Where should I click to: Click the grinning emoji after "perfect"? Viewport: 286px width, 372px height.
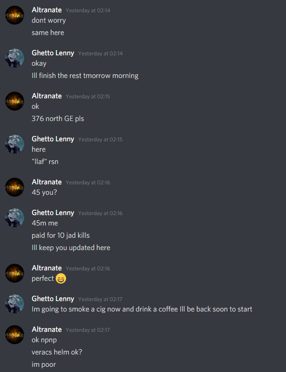coord(61,278)
